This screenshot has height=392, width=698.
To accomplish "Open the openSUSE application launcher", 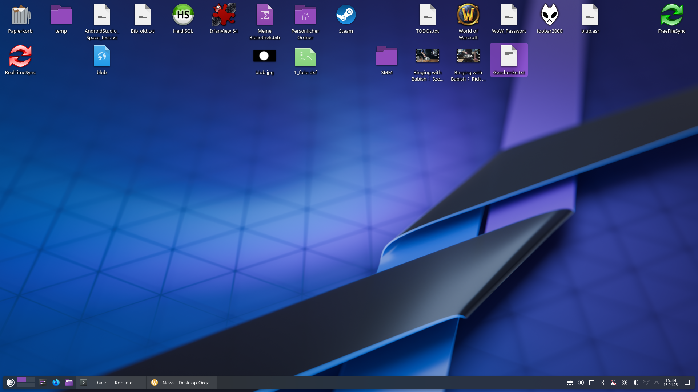I will tap(10, 383).
